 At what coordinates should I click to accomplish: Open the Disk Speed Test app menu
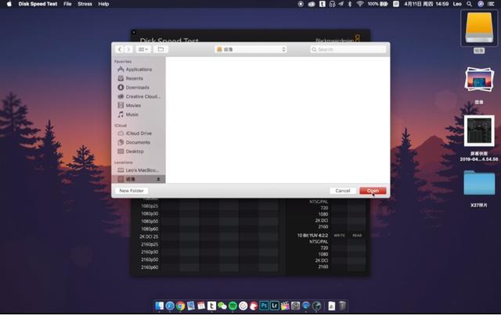tap(38, 4)
